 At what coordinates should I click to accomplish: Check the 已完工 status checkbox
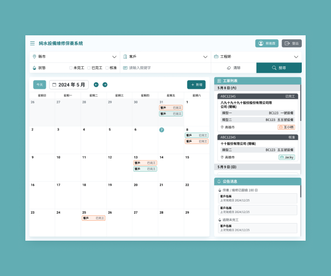coord(89,67)
